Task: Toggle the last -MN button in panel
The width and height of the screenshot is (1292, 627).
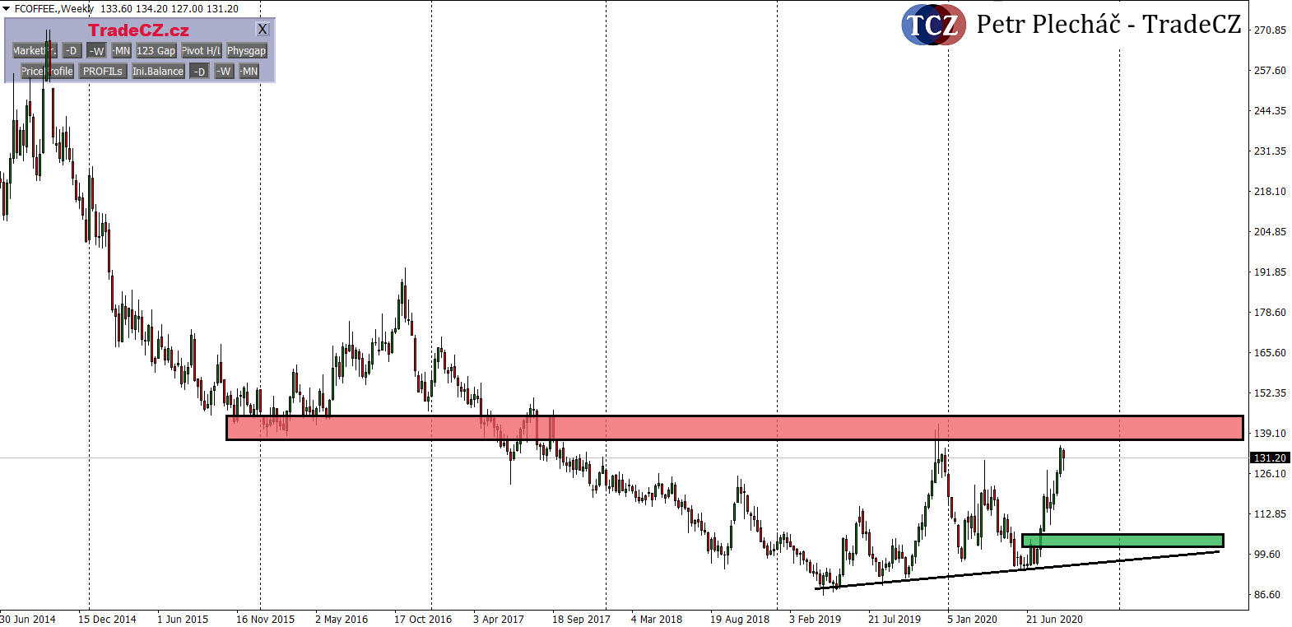Action: point(249,72)
